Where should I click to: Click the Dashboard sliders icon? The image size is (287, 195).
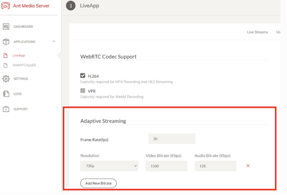click(x=6, y=27)
